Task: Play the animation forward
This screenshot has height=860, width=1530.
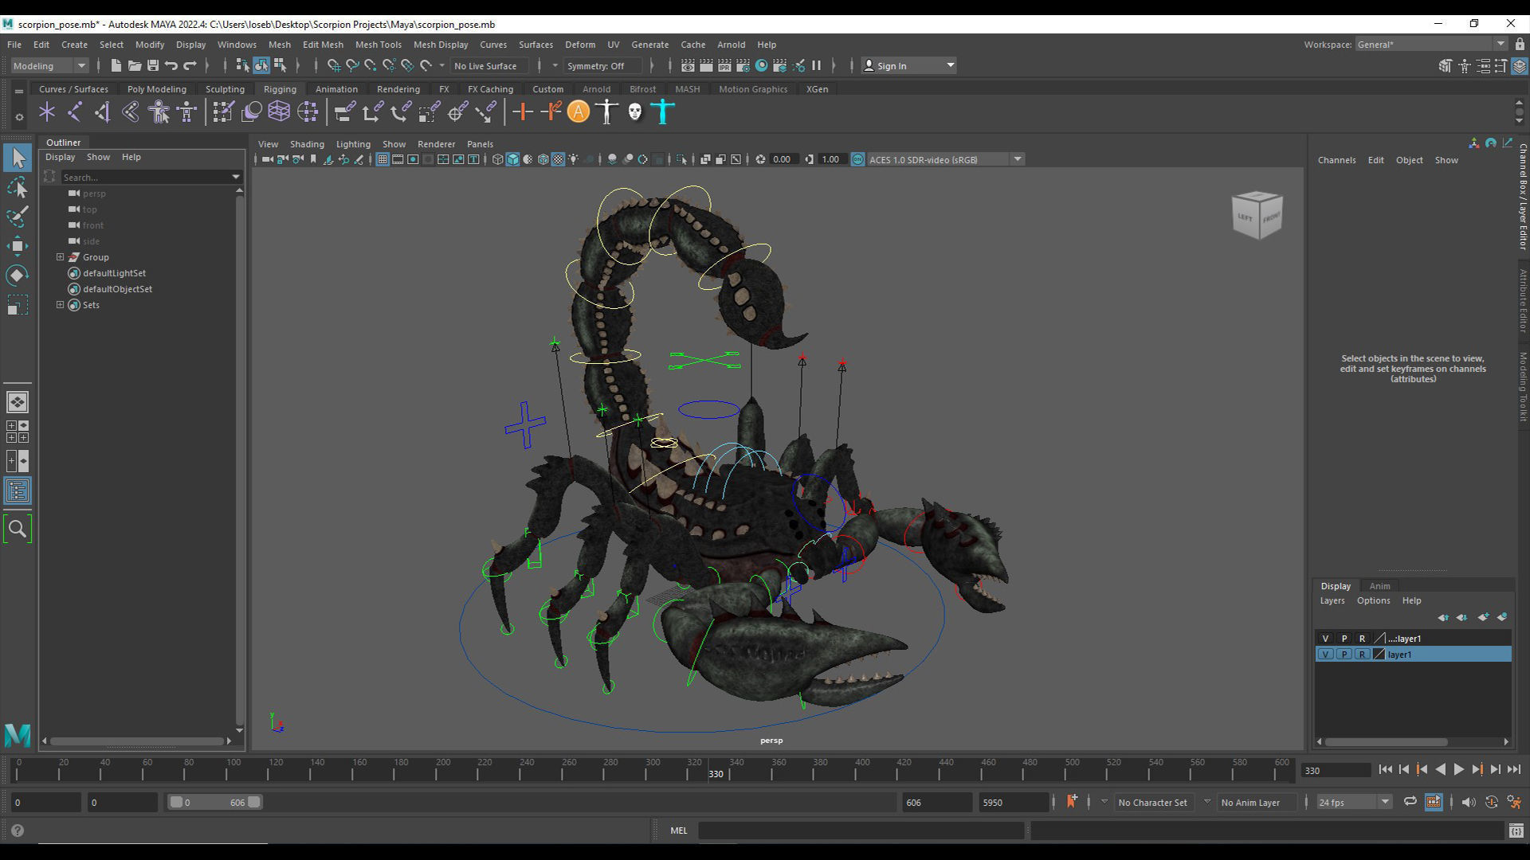Action: click(1458, 769)
